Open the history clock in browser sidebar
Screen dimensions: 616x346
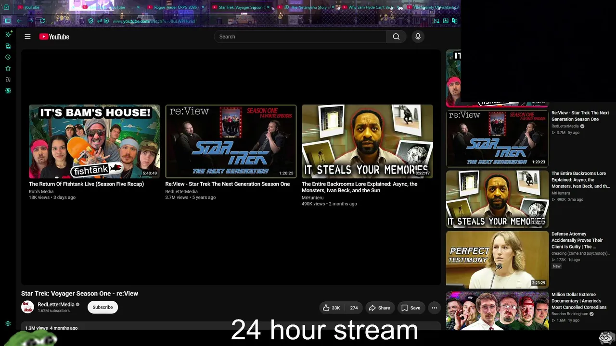point(8,57)
